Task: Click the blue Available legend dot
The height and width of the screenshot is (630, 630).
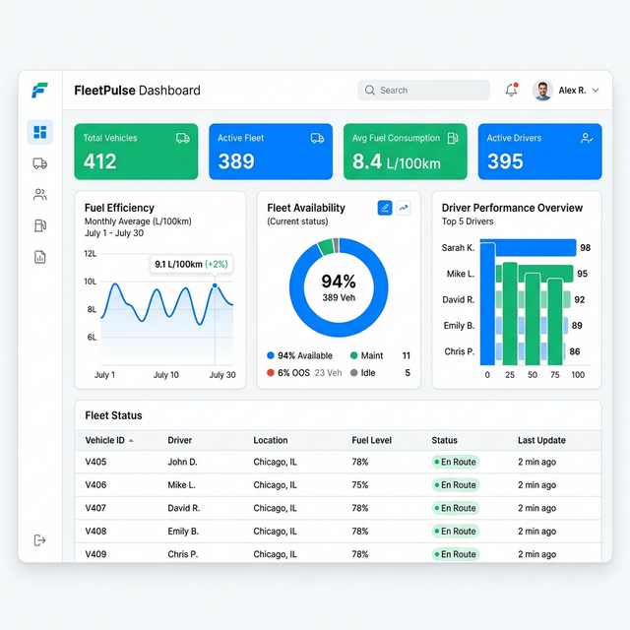Action: [x=271, y=355]
